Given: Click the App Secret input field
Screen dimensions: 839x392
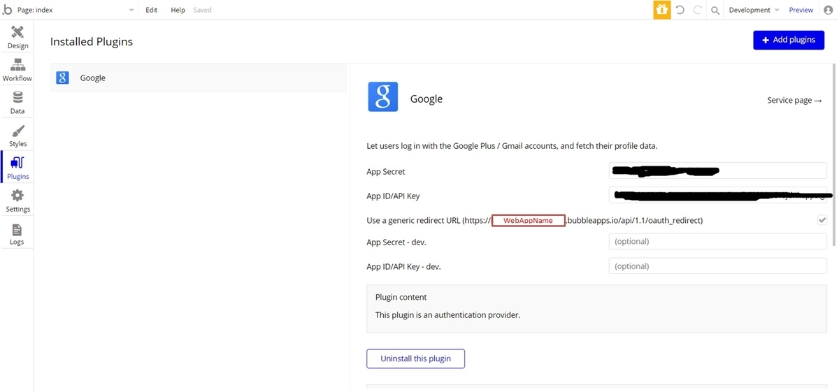Looking at the screenshot, I should (718, 171).
